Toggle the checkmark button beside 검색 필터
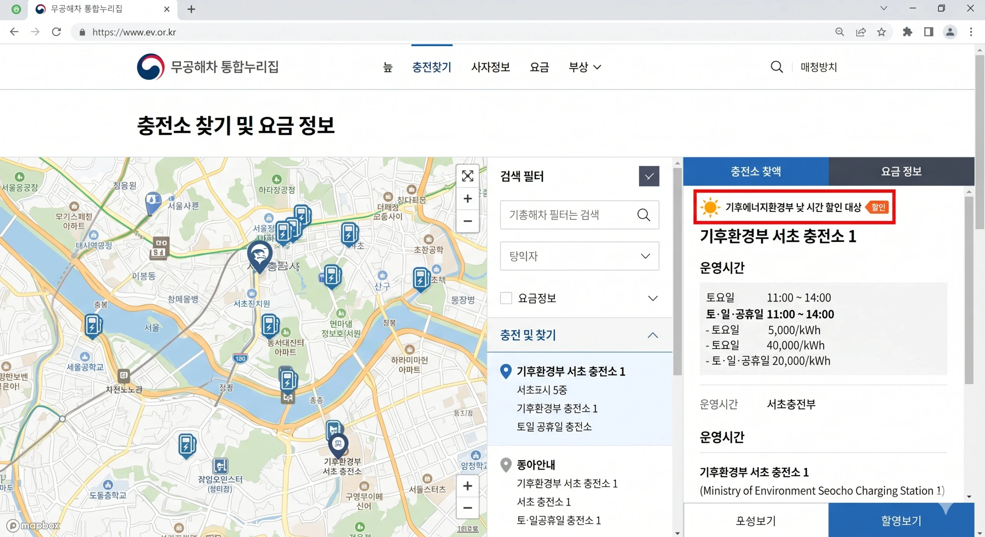 point(649,176)
